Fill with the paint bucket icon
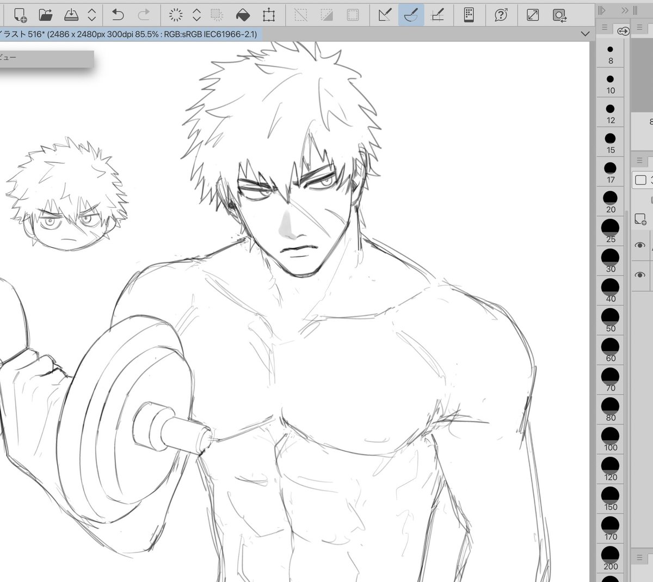The image size is (653, 582). pos(243,15)
